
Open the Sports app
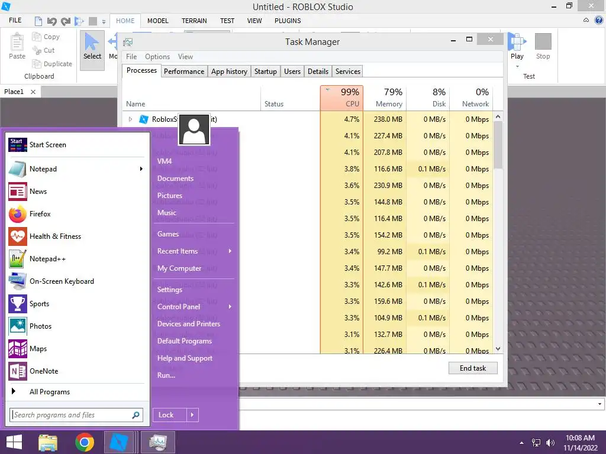[17, 303]
